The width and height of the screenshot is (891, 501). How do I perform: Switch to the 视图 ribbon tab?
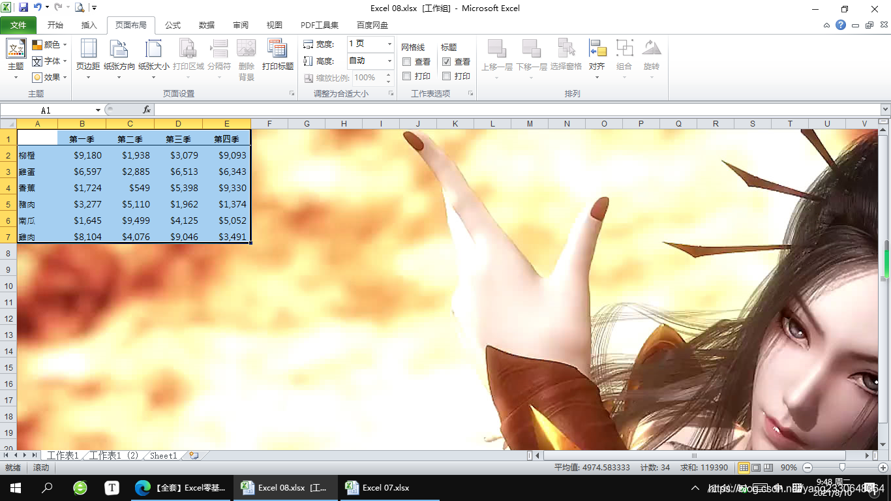275,25
